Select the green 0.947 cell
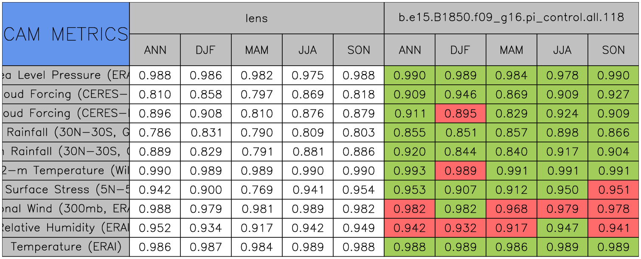641x259 pixels. (x=562, y=228)
